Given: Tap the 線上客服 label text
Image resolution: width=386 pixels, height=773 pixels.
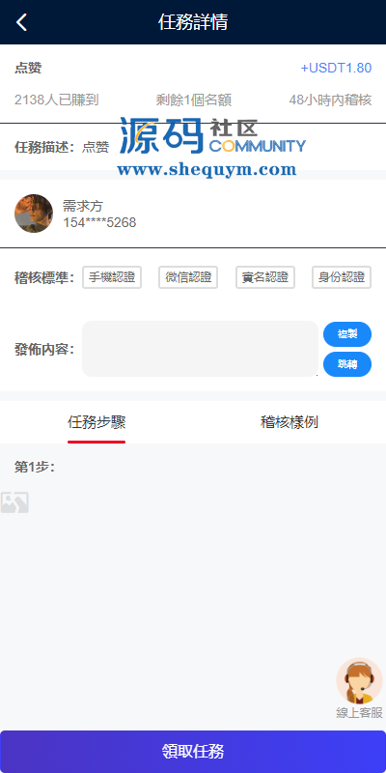Looking at the screenshot, I should pyautogui.click(x=359, y=713).
